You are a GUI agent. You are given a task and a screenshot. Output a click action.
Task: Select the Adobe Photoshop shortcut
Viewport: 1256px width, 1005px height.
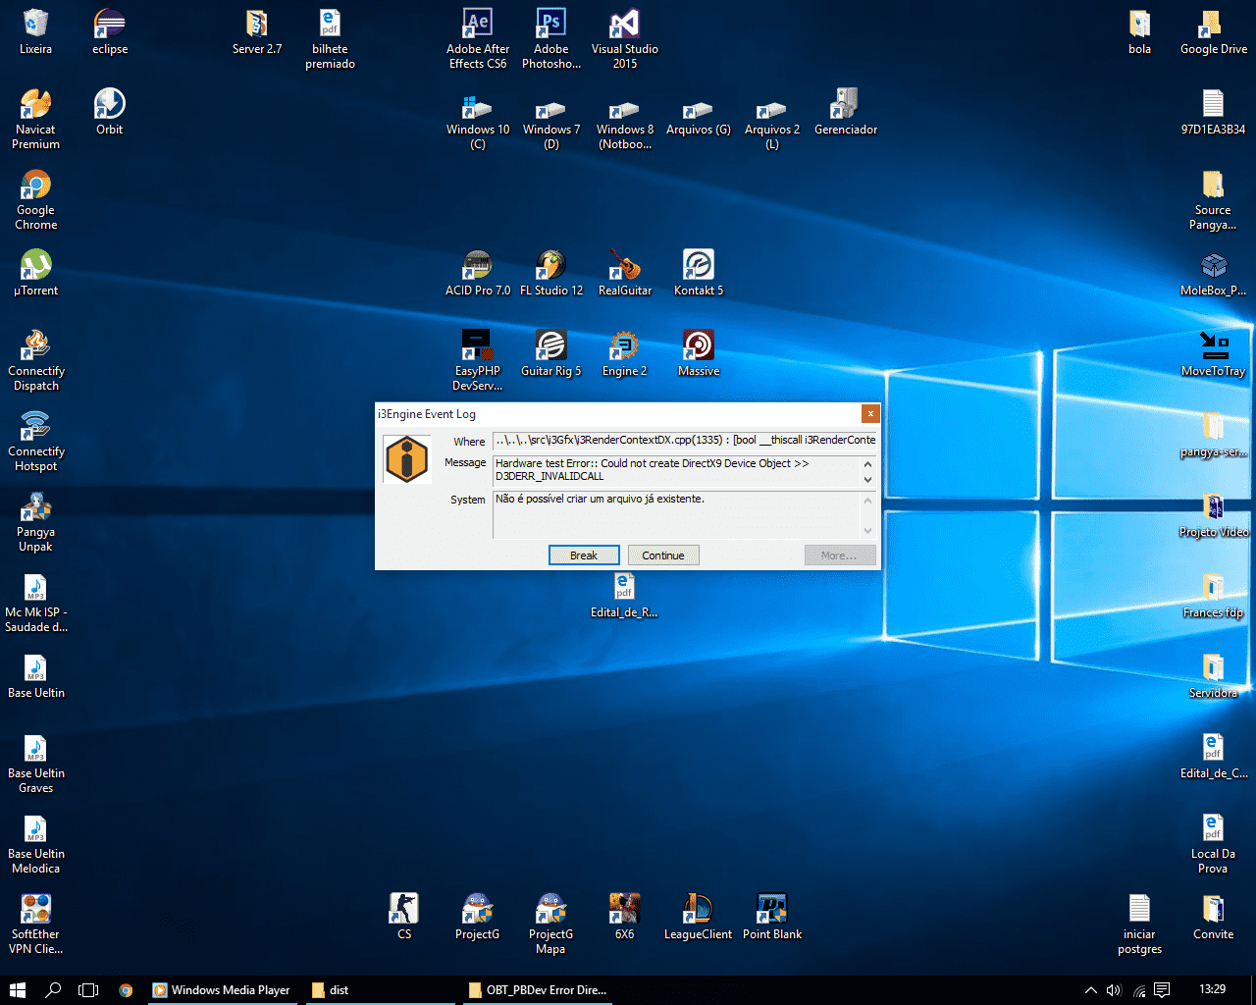(x=551, y=39)
